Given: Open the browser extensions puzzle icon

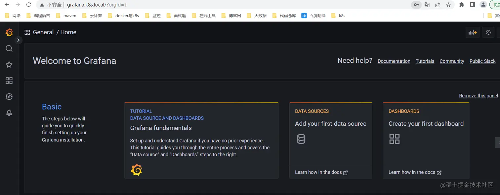Looking at the screenshot, I should [462, 5].
